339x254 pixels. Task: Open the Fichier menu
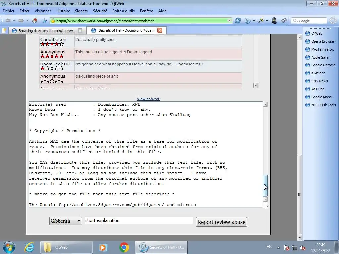(x=8, y=11)
